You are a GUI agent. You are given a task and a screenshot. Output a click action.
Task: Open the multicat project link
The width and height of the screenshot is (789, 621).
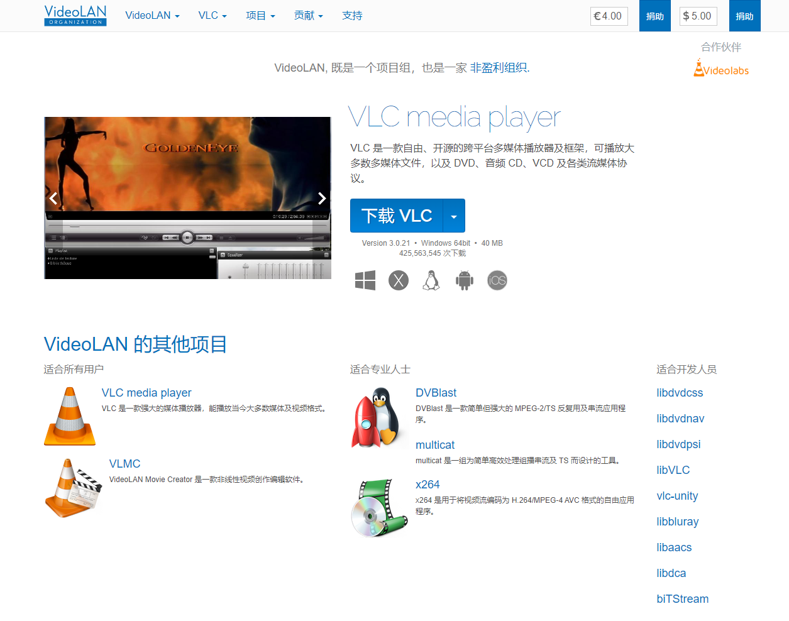(435, 445)
